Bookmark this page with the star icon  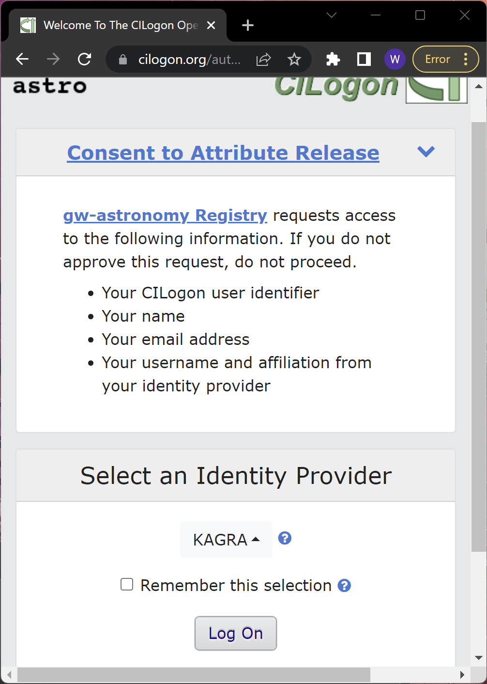(294, 59)
